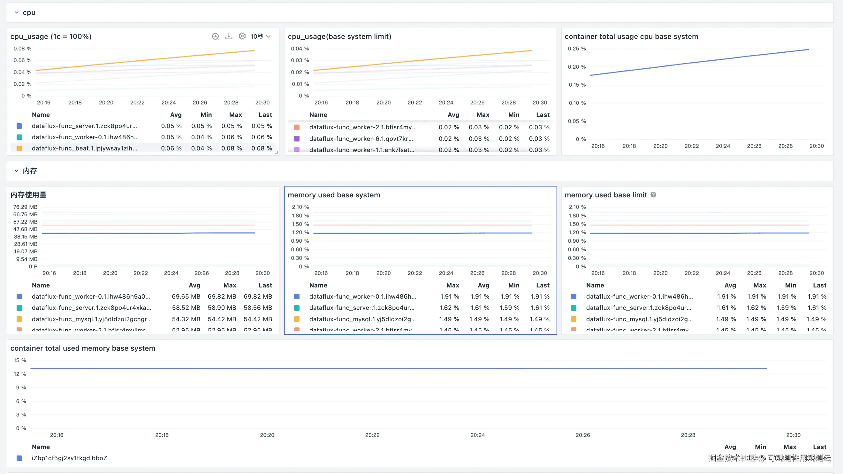Click resize handle at cpu_usage panel corner
This screenshot has width=843, height=474.
click(276, 153)
